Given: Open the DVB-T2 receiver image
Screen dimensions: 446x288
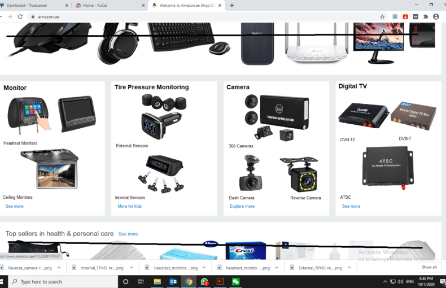Looking at the screenshot, I should (363, 115).
